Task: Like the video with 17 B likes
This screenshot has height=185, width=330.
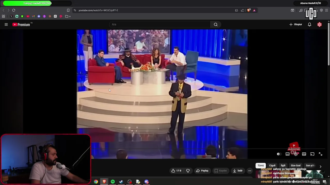Action: pos(176,171)
